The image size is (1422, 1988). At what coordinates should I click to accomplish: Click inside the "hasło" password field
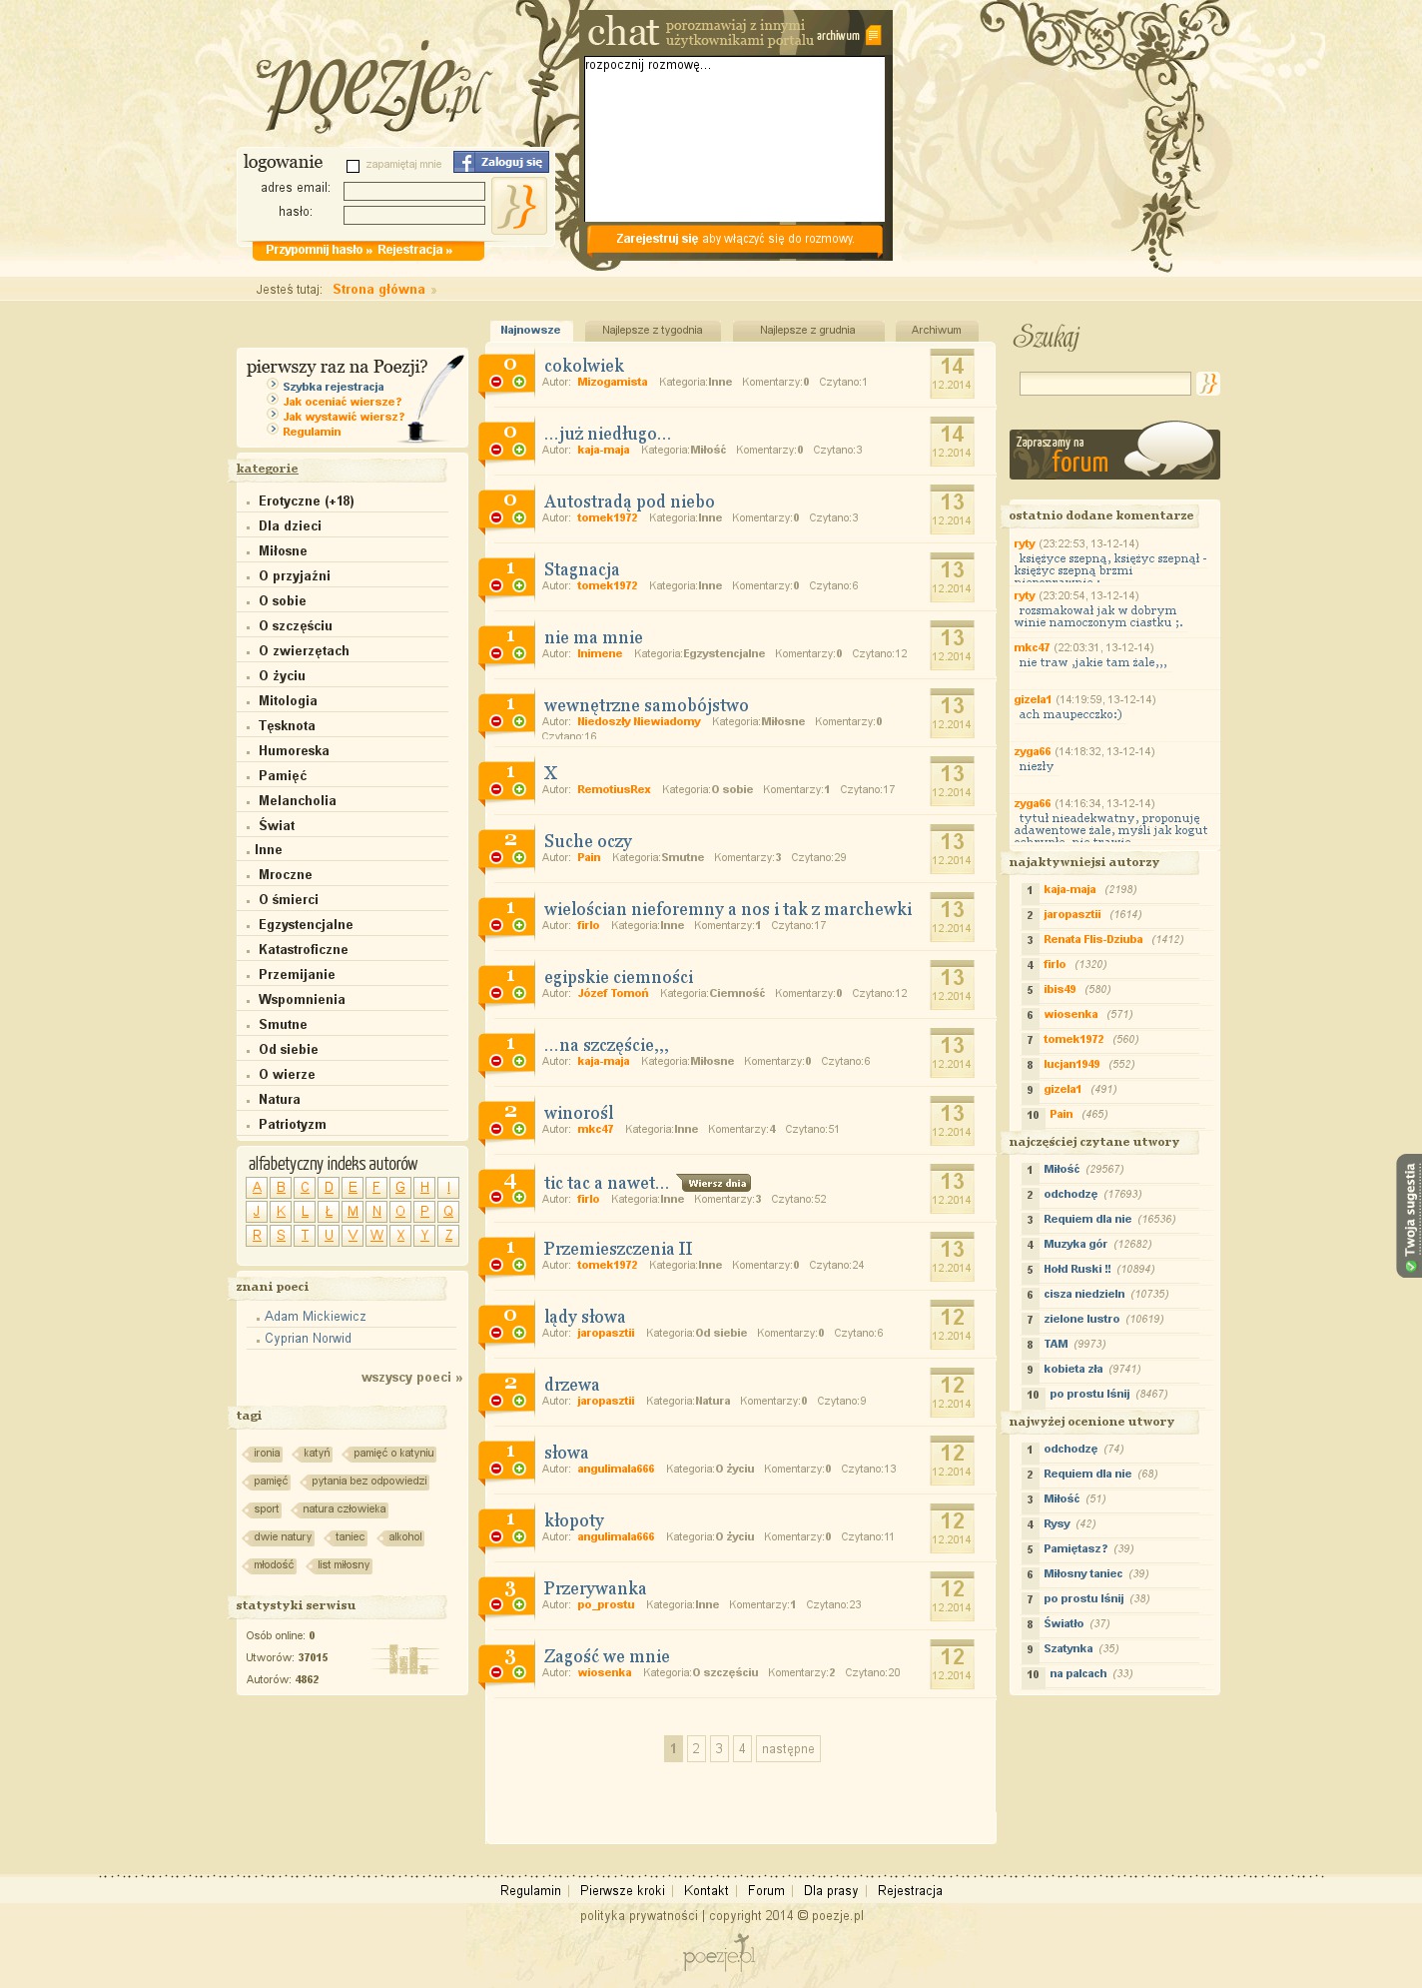click(414, 215)
